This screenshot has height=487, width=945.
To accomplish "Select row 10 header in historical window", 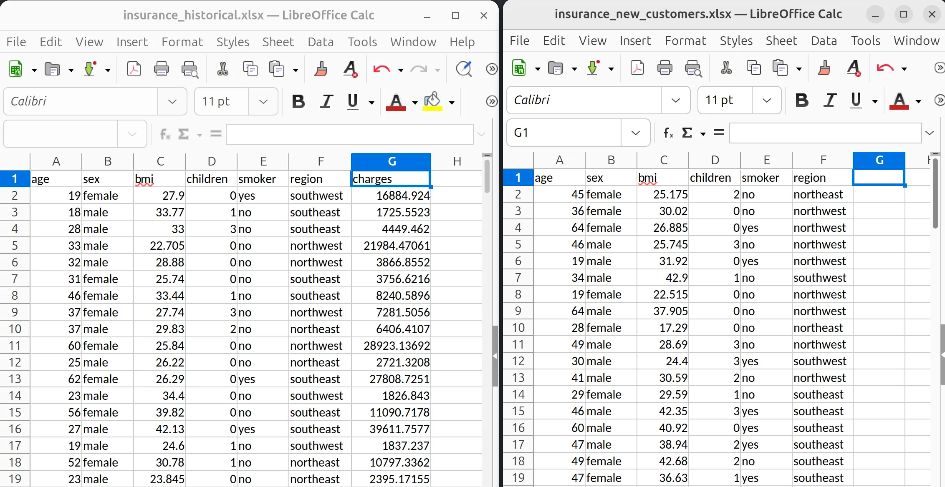I will click(x=15, y=329).
